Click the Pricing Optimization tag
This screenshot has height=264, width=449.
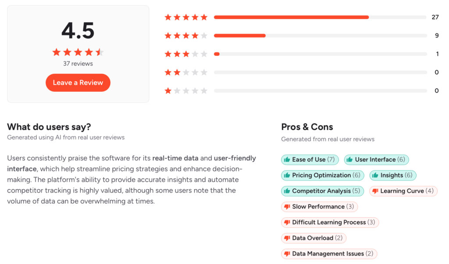pyautogui.click(x=322, y=175)
